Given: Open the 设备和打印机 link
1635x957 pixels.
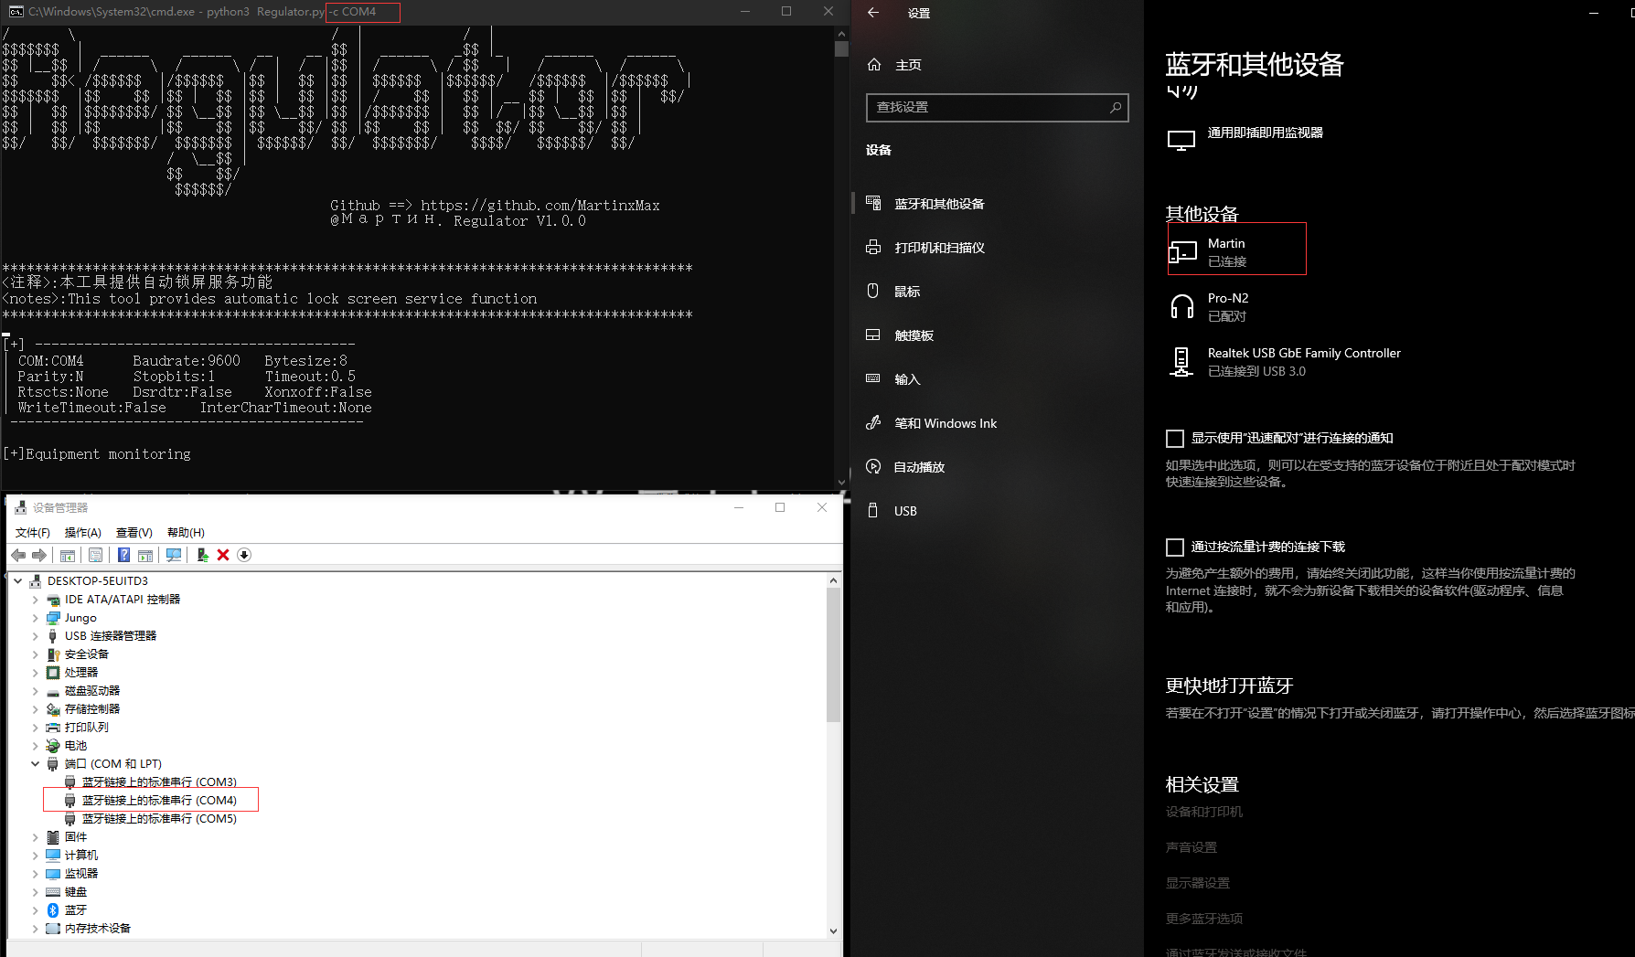Looking at the screenshot, I should (x=1203, y=812).
